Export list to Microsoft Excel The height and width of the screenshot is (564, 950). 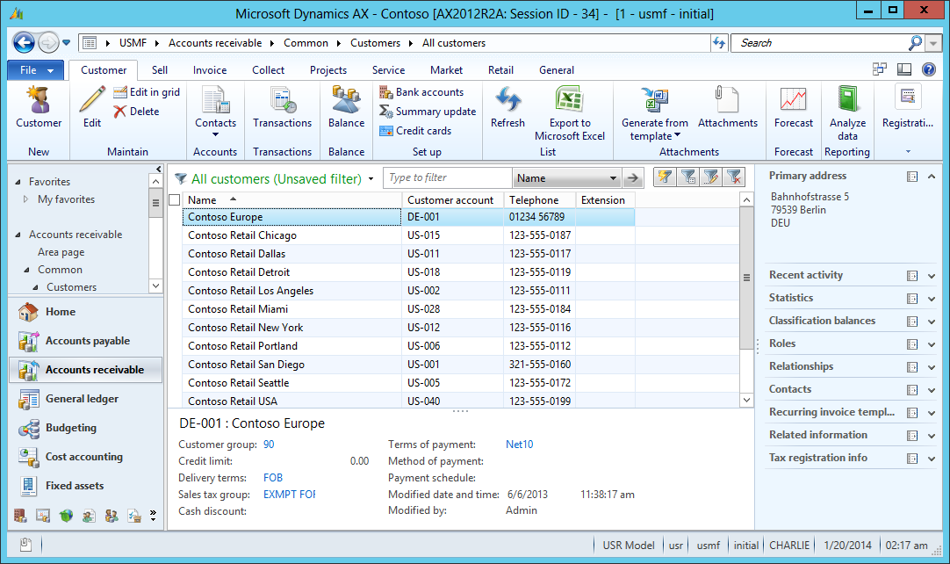570,113
